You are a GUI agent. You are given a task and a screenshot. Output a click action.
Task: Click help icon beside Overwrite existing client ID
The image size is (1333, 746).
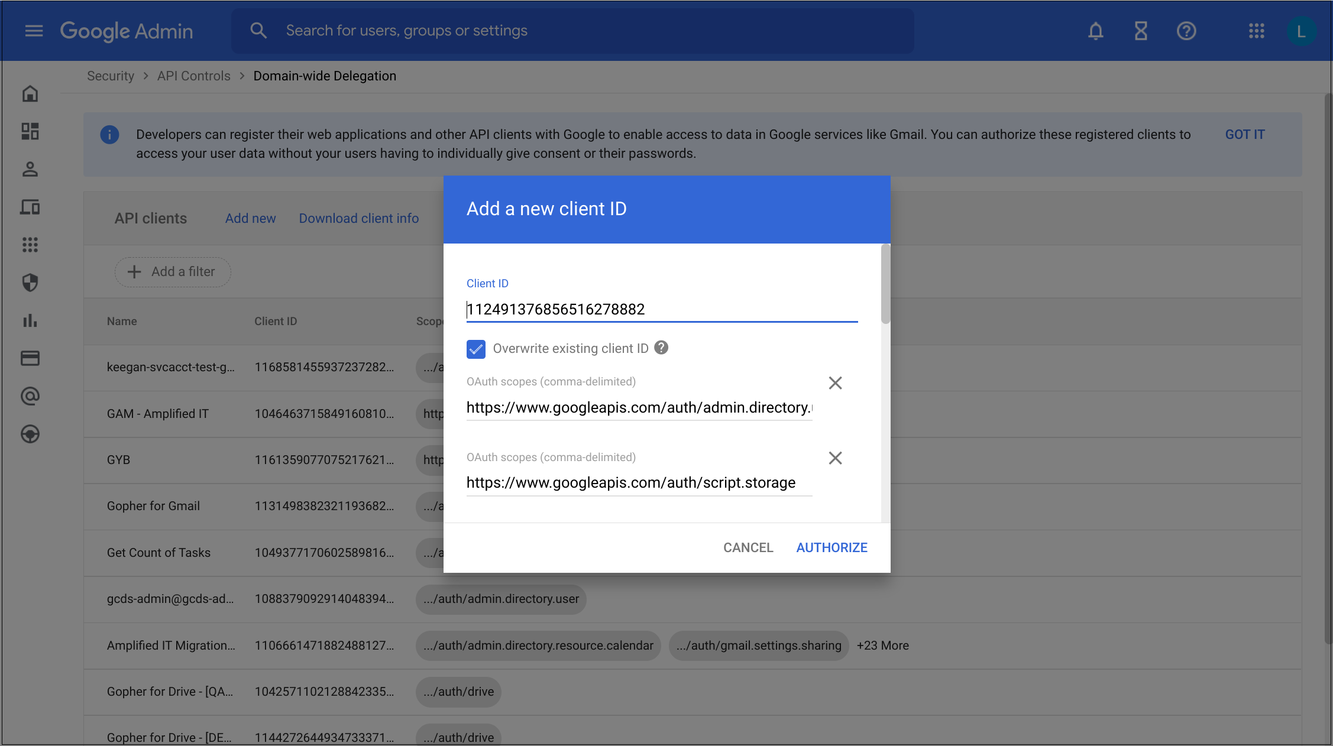pyautogui.click(x=661, y=348)
